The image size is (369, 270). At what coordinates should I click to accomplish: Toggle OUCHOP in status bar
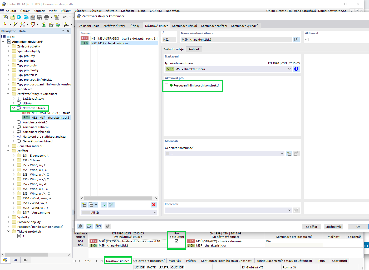[178, 267]
